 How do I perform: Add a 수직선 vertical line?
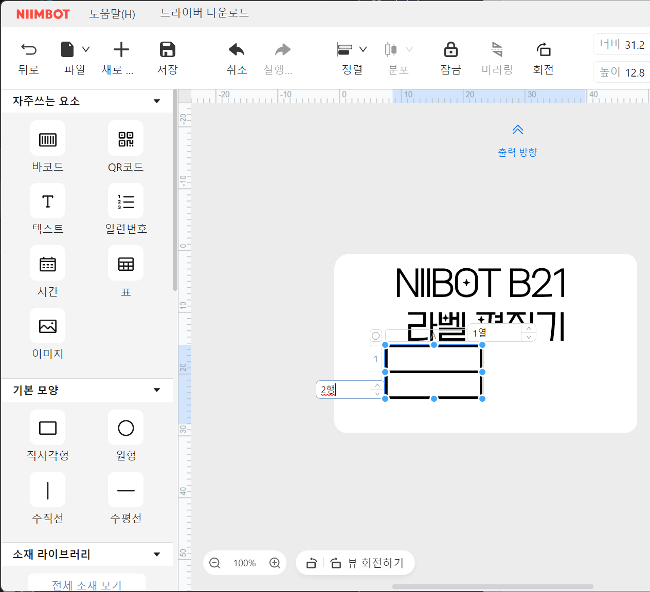(x=48, y=490)
